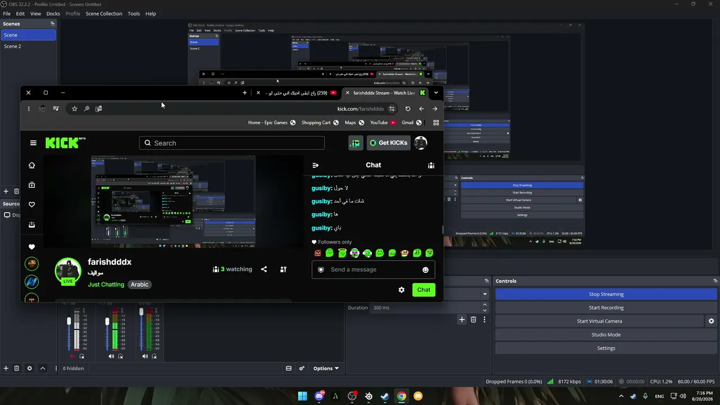This screenshot has height=405, width=720.
Task: Toggle the audio mixer layout icon
Action: tap(289, 368)
